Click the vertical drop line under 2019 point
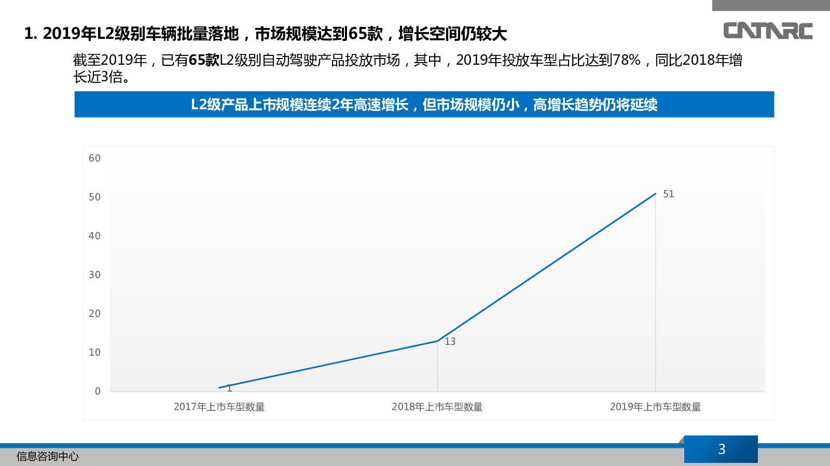Viewport: 830px width, 466px height. coord(656,293)
